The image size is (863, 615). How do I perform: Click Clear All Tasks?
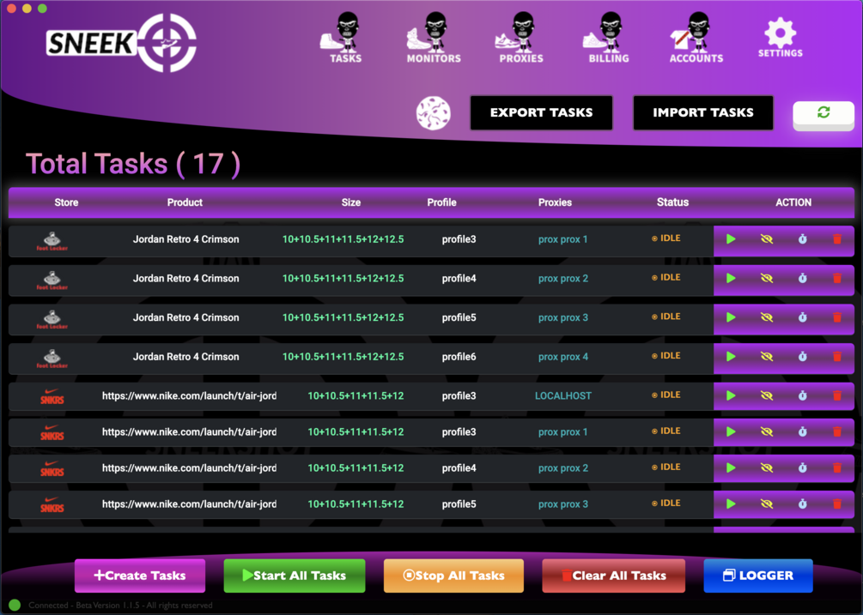(614, 576)
